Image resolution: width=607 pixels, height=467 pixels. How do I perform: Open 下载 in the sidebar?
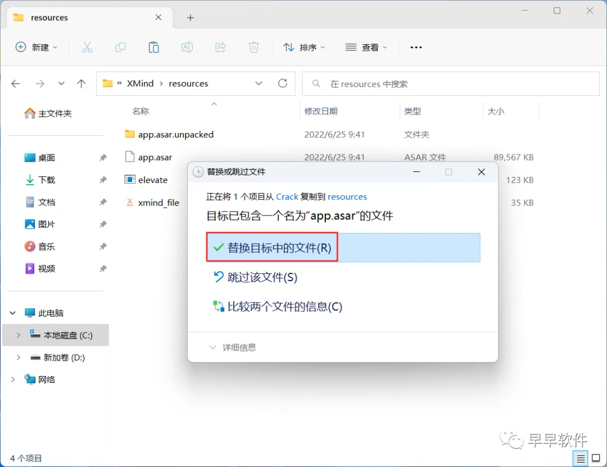coord(40,180)
